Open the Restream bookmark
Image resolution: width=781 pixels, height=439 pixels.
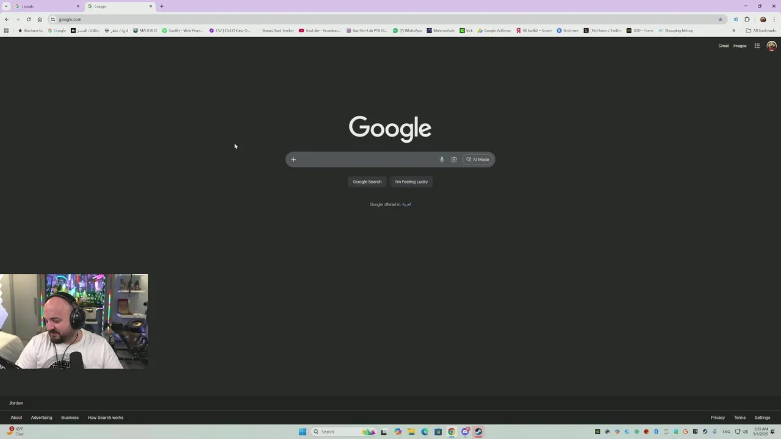pos(567,30)
